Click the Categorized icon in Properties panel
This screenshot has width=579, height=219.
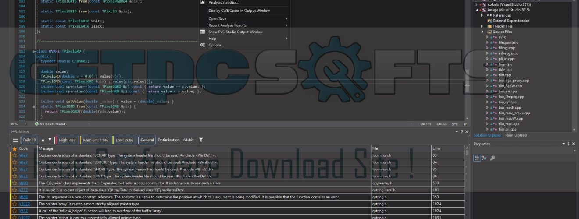(x=477, y=158)
